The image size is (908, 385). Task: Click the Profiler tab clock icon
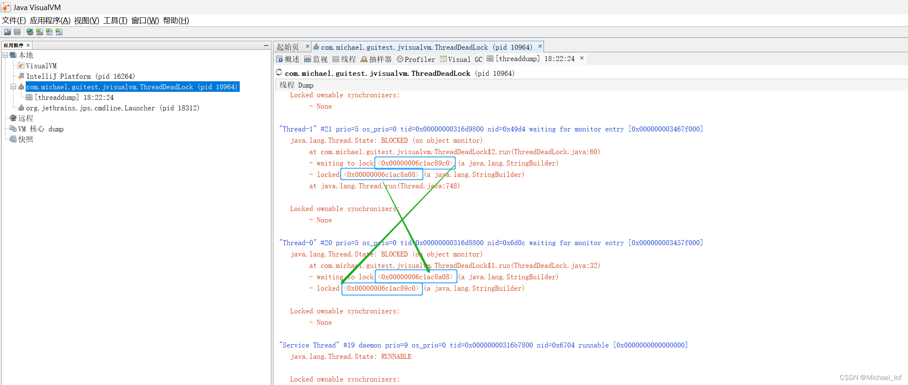(400, 59)
